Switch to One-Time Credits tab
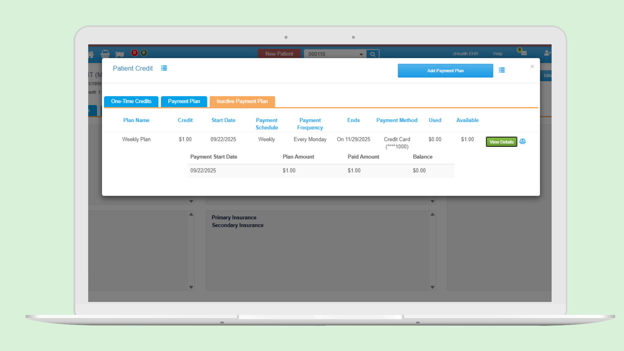The image size is (624, 351). [x=131, y=101]
